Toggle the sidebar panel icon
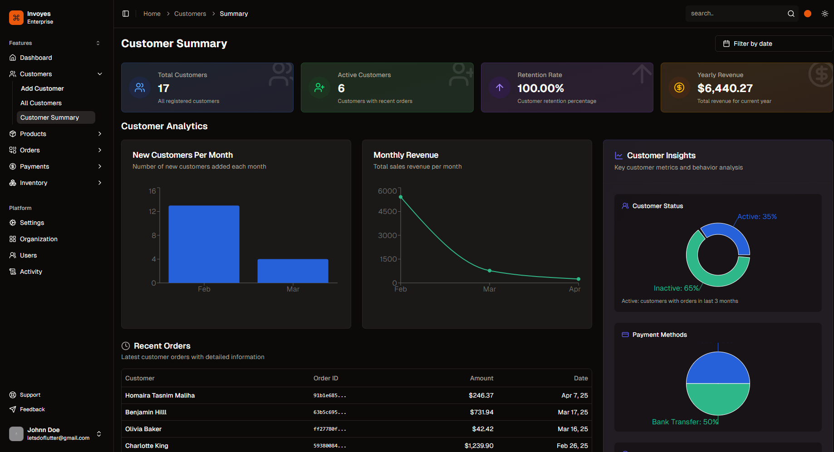 point(126,14)
